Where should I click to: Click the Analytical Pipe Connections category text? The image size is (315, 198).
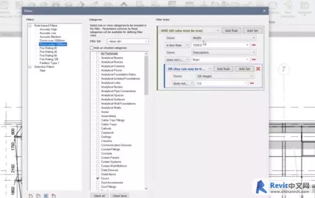pos(118,91)
